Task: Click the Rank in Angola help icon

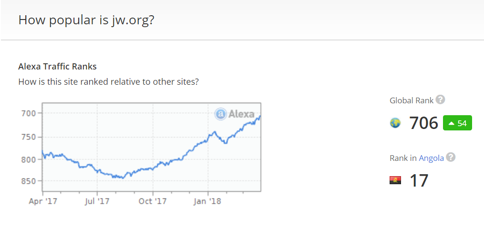Action: tap(451, 158)
